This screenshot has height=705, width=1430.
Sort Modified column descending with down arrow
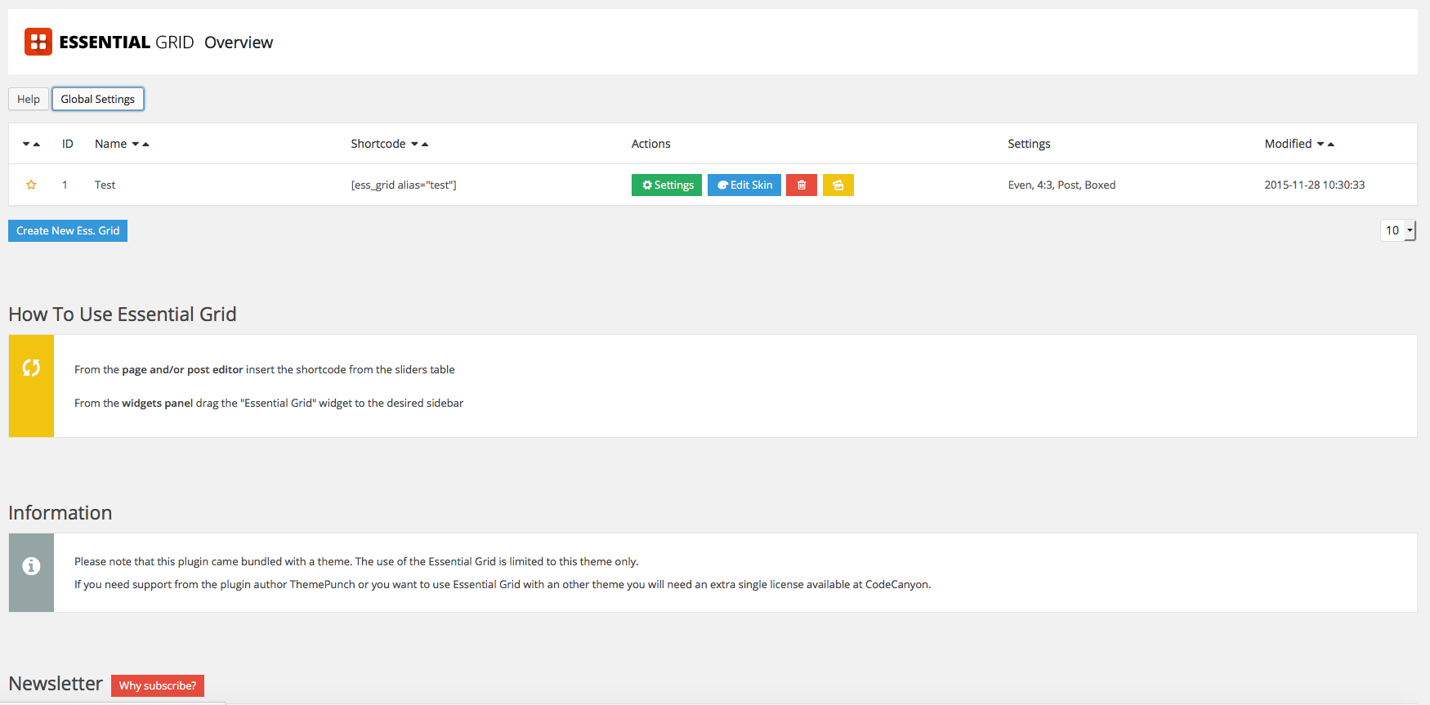tap(1321, 145)
